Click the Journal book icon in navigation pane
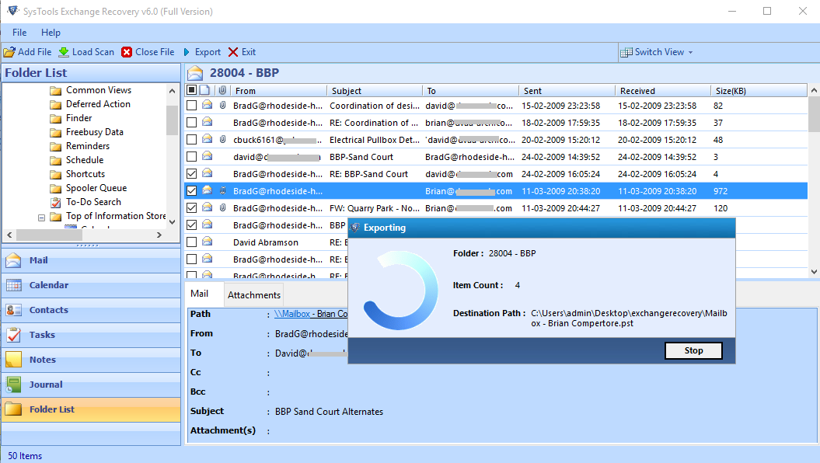Image resolution: width=820 pixels, height=463 pixels. click(13, 385)
